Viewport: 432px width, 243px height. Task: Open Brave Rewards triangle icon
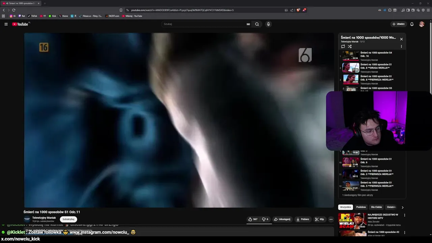coord(304,10)
